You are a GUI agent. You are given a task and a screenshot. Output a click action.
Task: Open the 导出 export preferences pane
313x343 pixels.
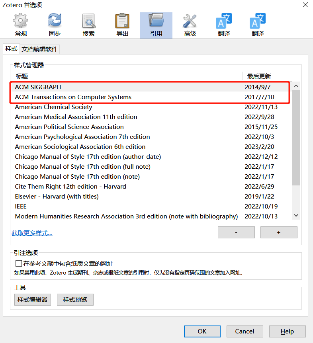(122, 25)
